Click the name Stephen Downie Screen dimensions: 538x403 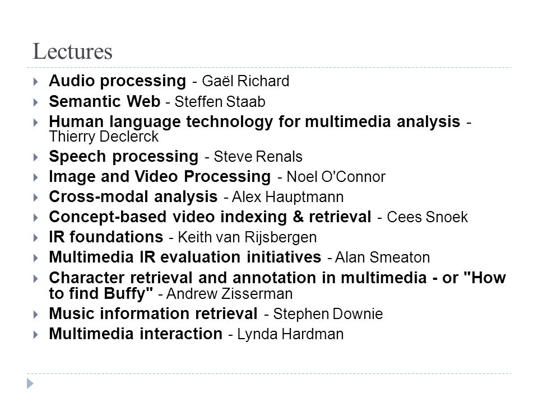click(x=328, y=314)
